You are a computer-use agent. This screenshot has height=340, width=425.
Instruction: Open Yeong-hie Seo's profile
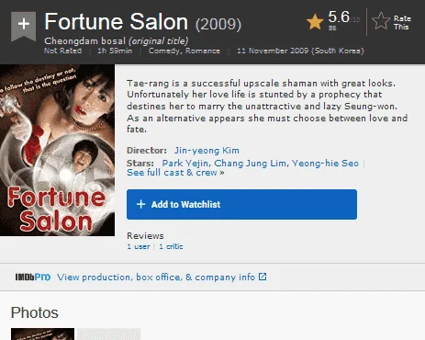pyautogui.click(x=325, y=164)
